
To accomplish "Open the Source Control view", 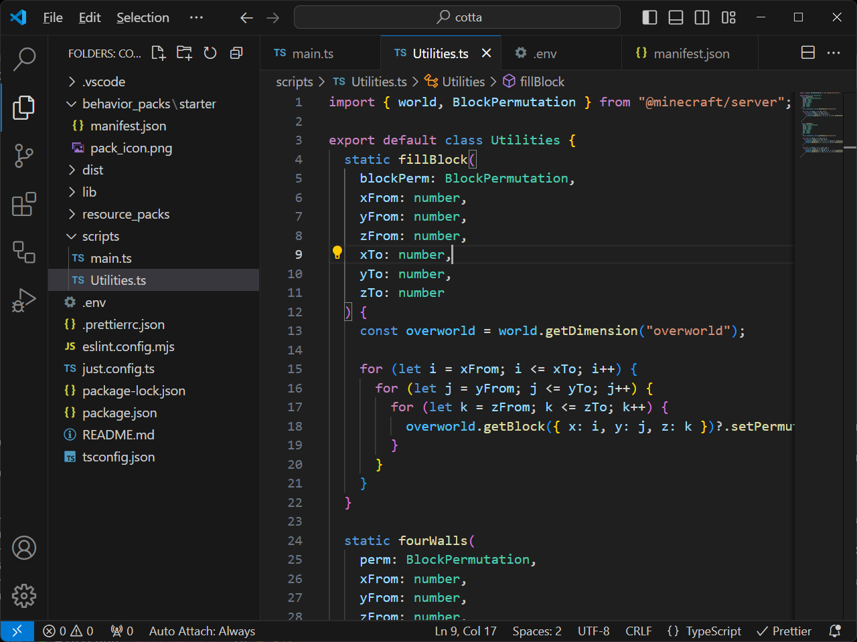I will 24,156.
